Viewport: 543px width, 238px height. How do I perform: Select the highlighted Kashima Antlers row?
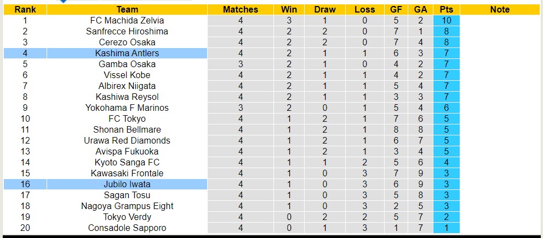click(127, 53)
